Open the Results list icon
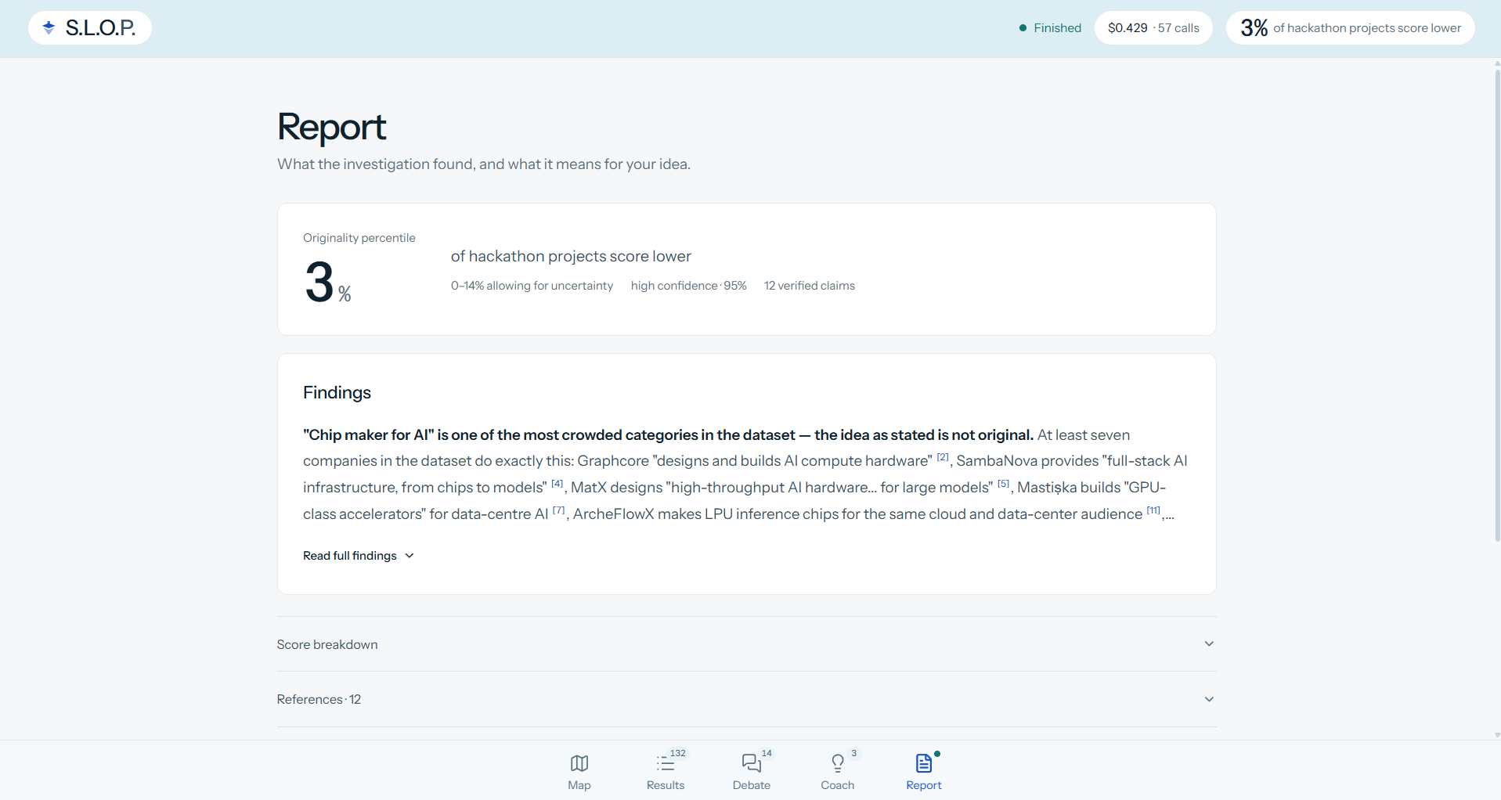 (665, 762)
